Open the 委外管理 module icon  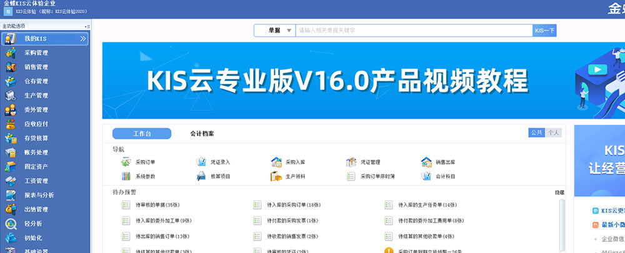point(11,109)
